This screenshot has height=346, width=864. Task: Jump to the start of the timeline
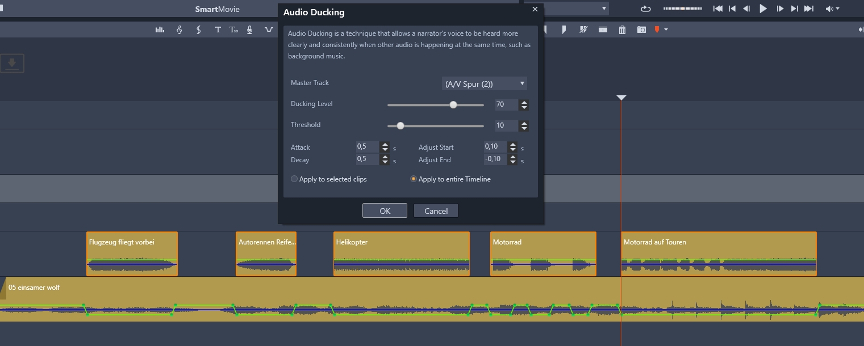click(718, 9)
